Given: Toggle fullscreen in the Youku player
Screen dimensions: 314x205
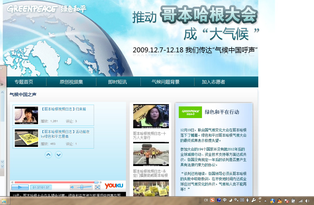Looking at the screenshot, I should (98, 187).
